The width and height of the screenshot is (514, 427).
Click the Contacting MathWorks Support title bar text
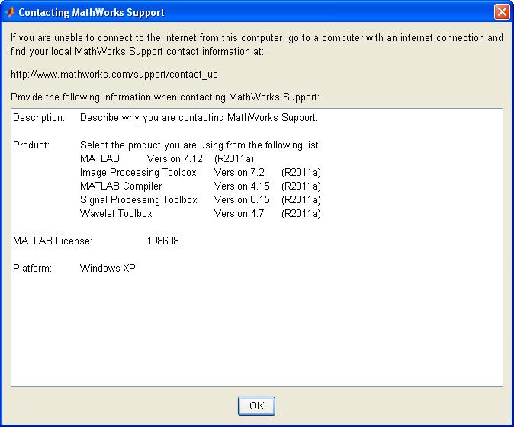pyautogui.click(x=91, y=13)
